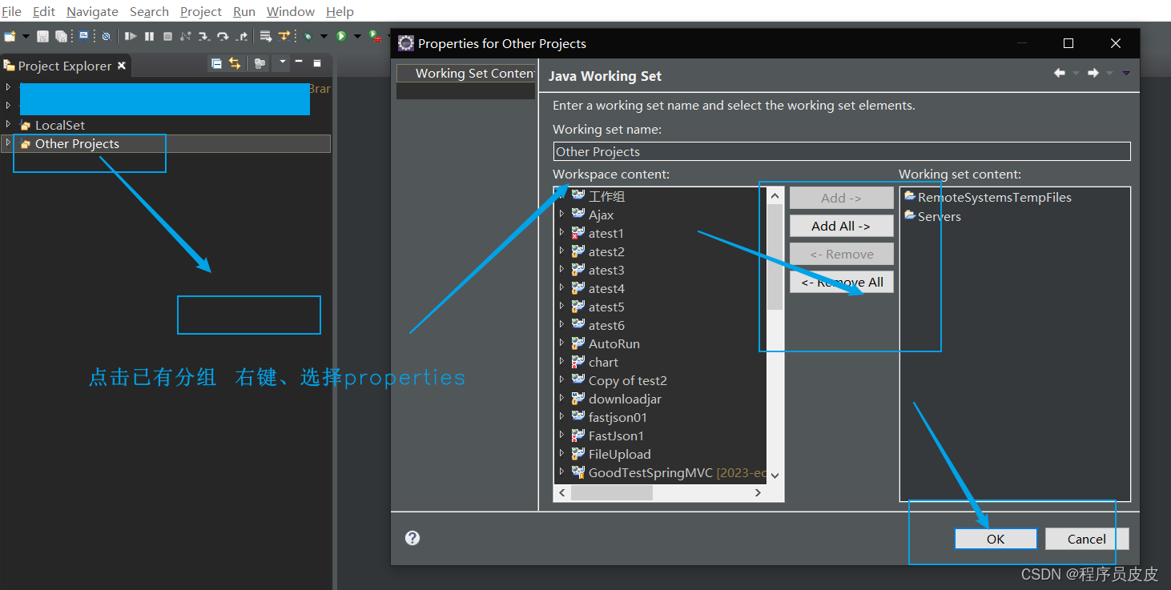Click the Working set name field
This screenshot has height=590, width=1171.
842,151
